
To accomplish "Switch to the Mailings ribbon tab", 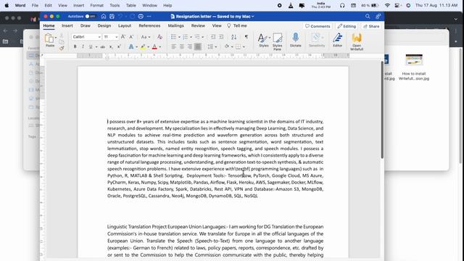I will (175, 26).
